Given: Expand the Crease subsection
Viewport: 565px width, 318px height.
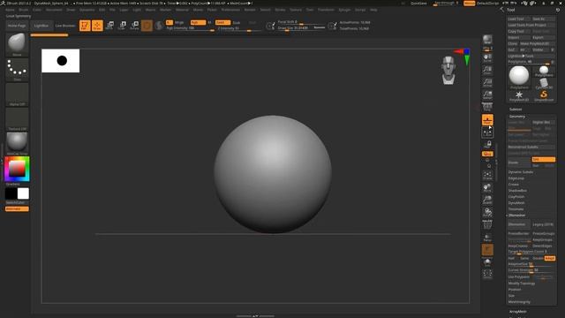Looking at the screenshot, I should coord(514,185).
